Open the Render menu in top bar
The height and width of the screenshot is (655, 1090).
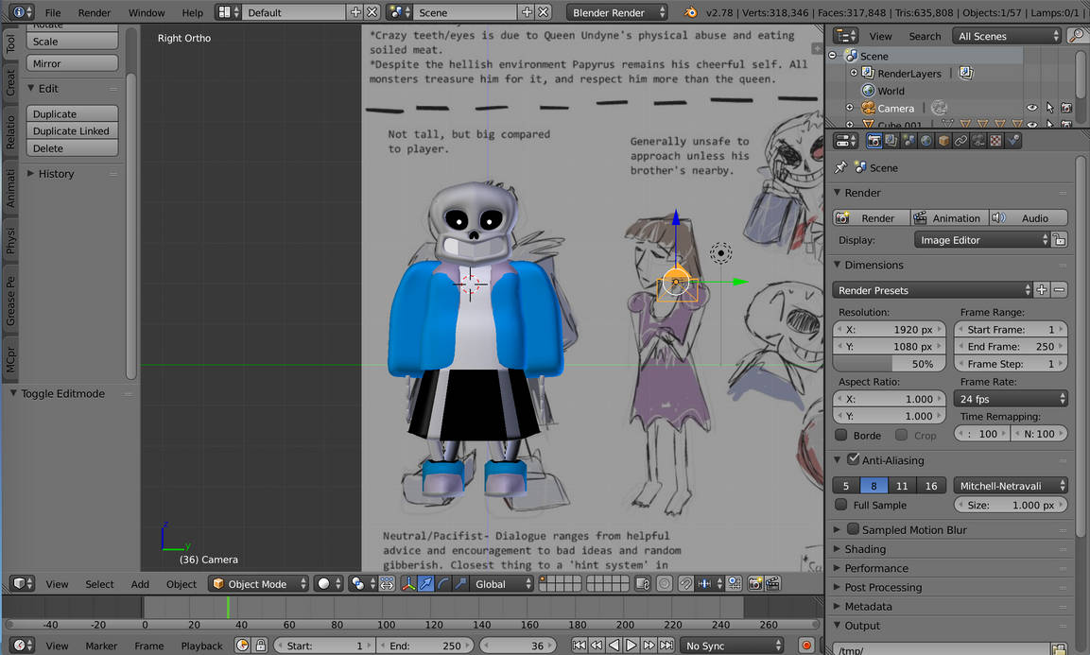pos(95,12)
